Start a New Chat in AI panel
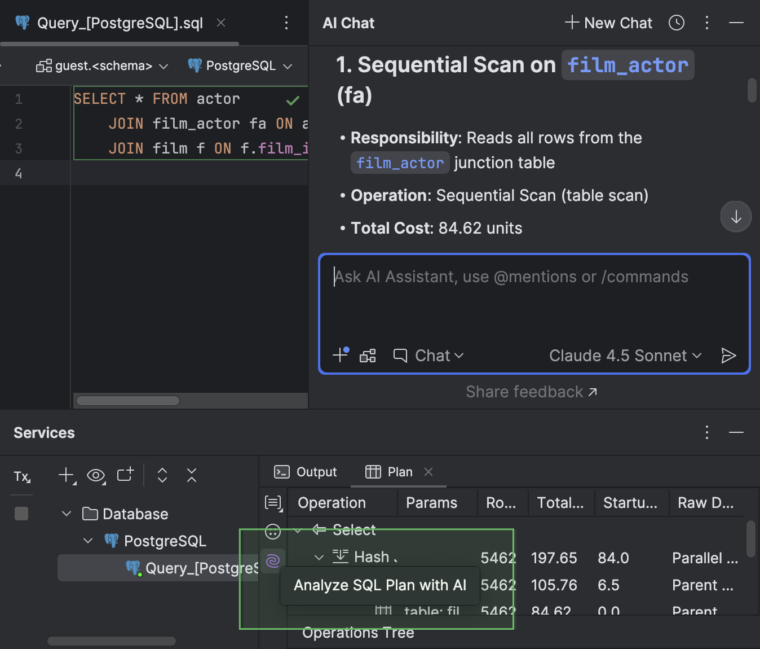Viewport: 760px width, 649px height. 608,23
